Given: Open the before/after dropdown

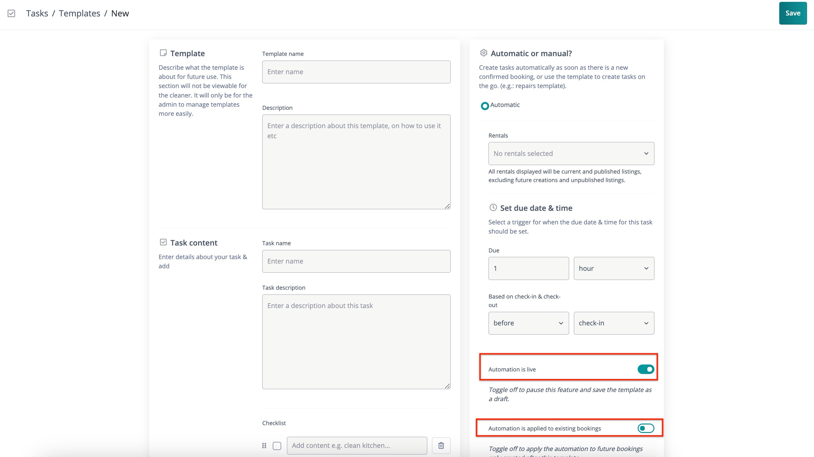Looking at the screenshot, I should [x=528, y=323].
